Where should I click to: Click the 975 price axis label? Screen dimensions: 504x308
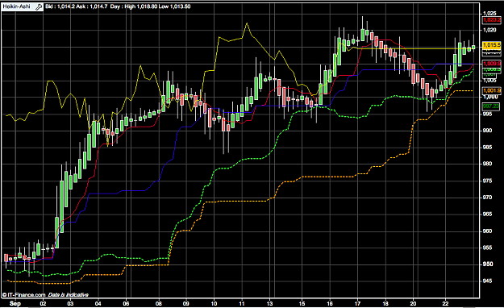point(487,181)
